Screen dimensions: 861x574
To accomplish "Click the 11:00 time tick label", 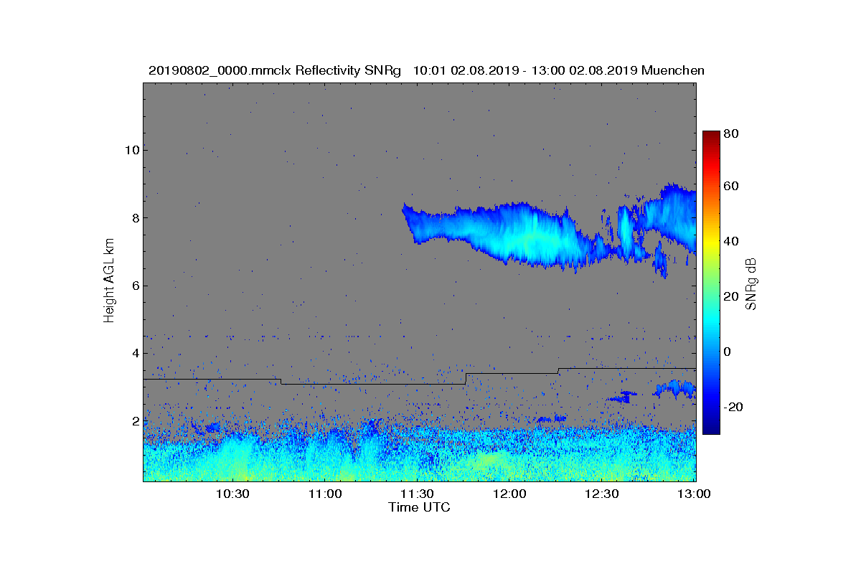I will click(x=325, y=494).
